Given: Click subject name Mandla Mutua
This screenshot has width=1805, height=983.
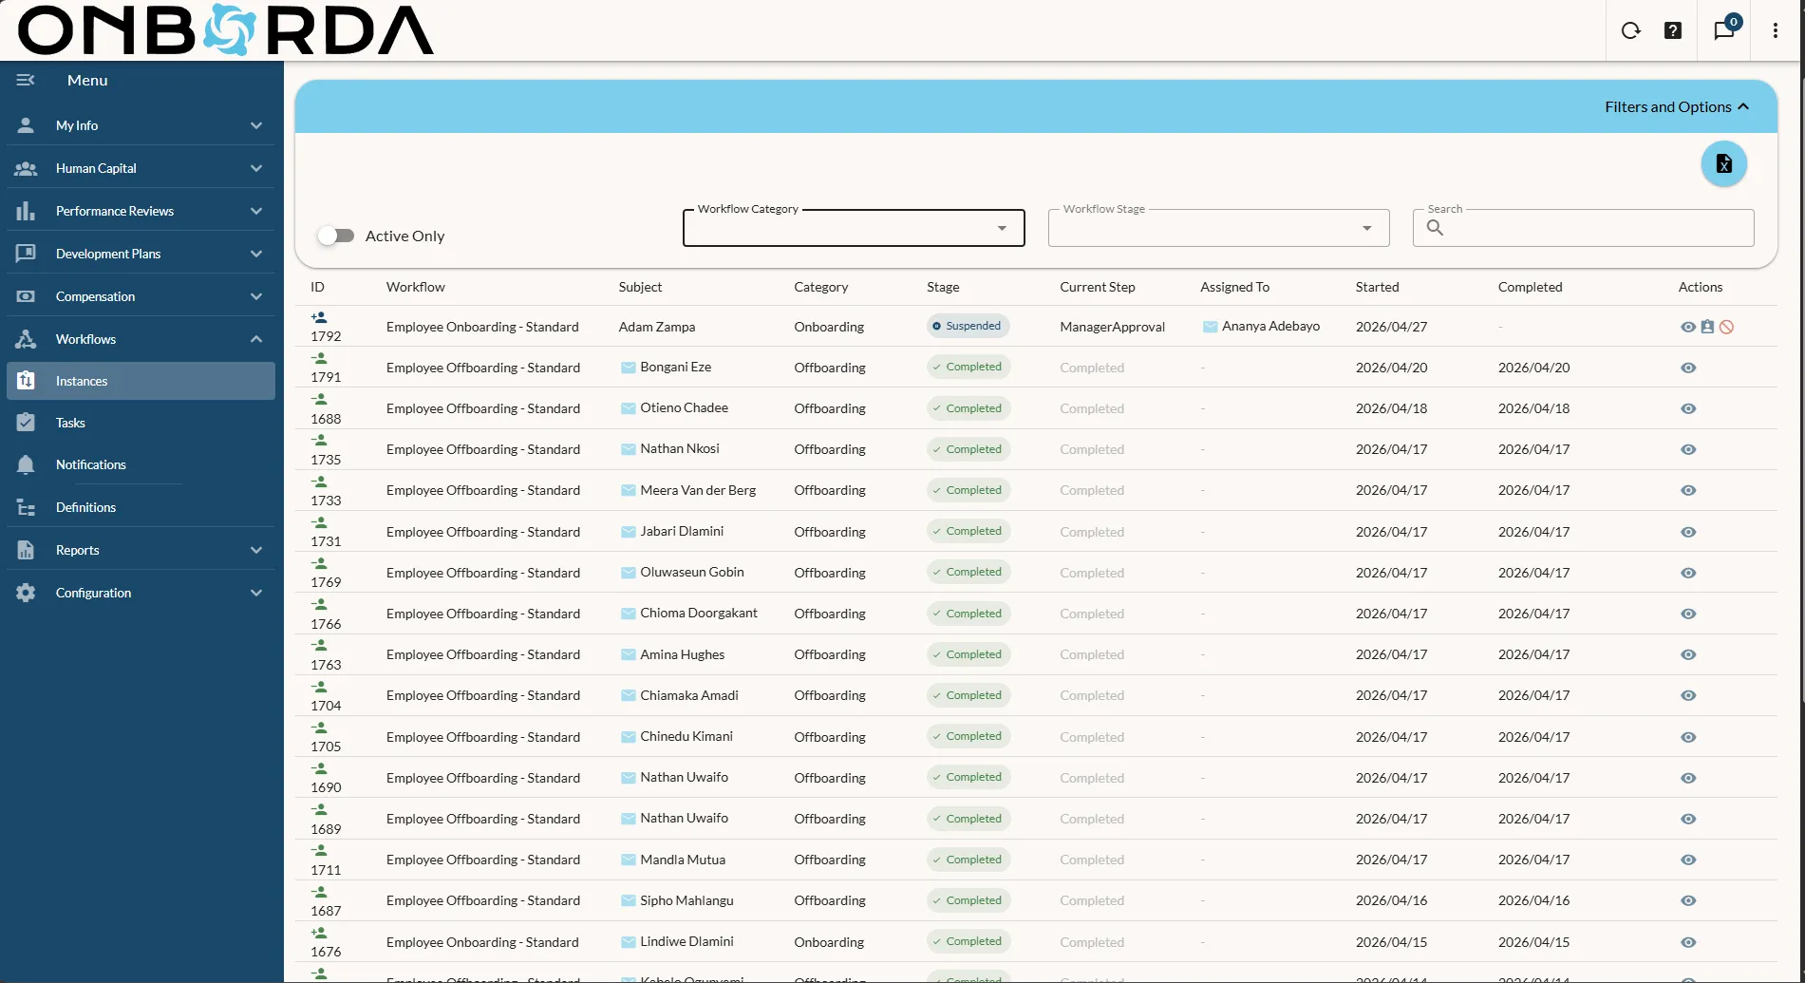Looking at the screenshot, I should click(x=683, y=860).
